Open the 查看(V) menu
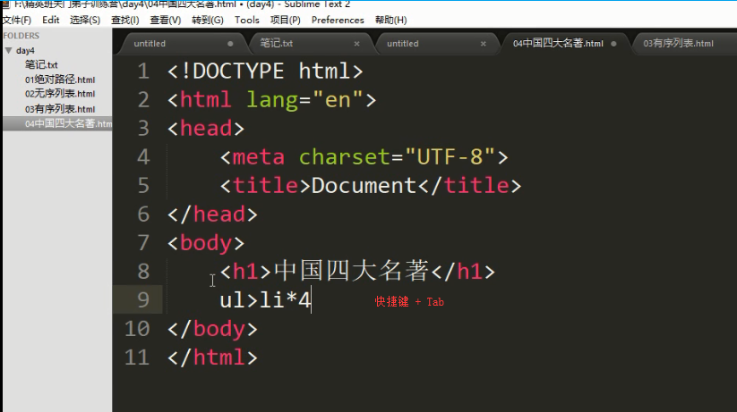The height and width of the screenshot is (412, 737). [x=166, y=20]
